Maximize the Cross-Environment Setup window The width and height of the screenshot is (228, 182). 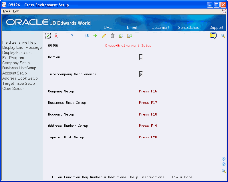click(x=217, y=5)
